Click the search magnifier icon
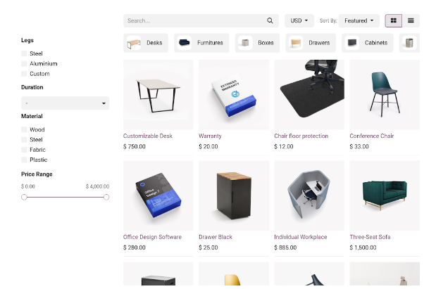This screenshot has height=289, width=436. (x=270, y=20)
